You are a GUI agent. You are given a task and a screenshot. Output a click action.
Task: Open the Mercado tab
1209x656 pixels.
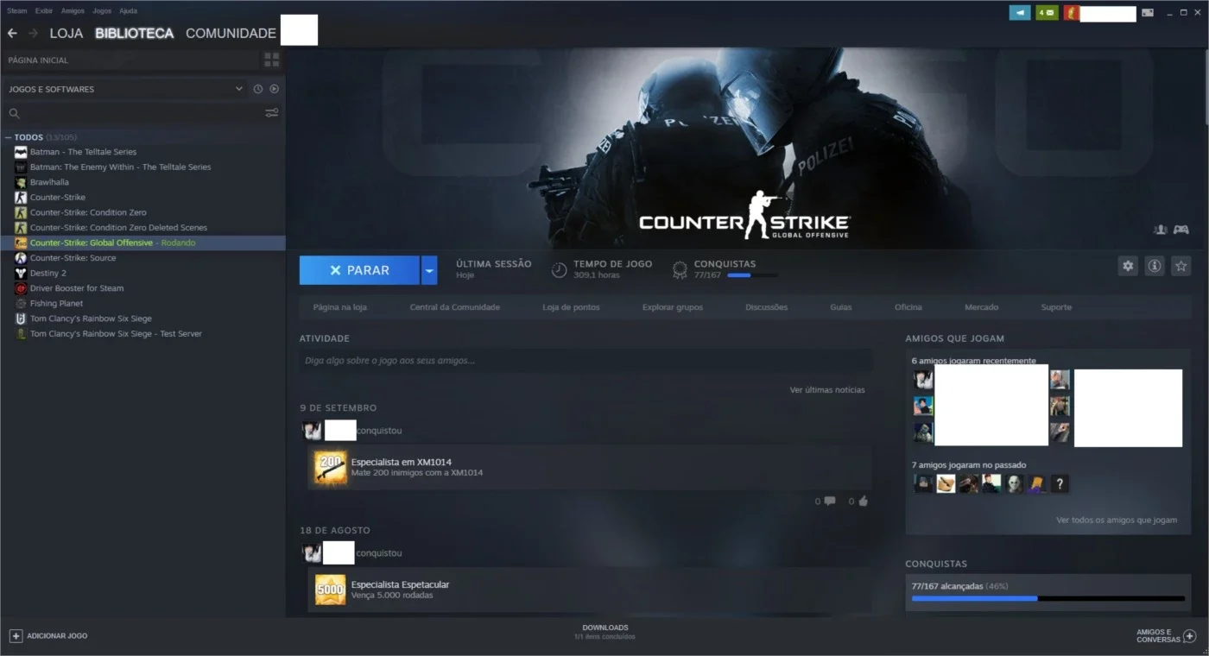pos(981,307)
